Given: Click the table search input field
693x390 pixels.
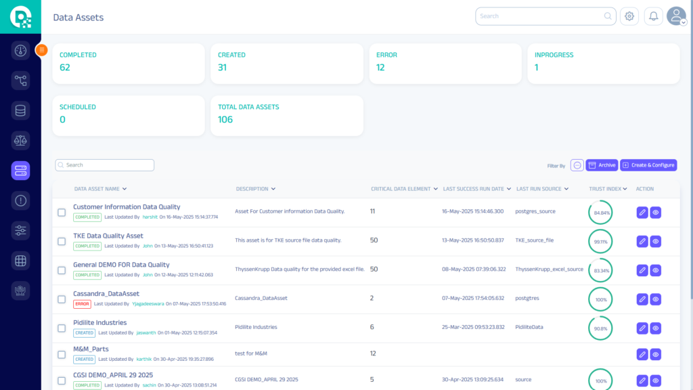Looking at the screenshot, I should click(105, 165).
